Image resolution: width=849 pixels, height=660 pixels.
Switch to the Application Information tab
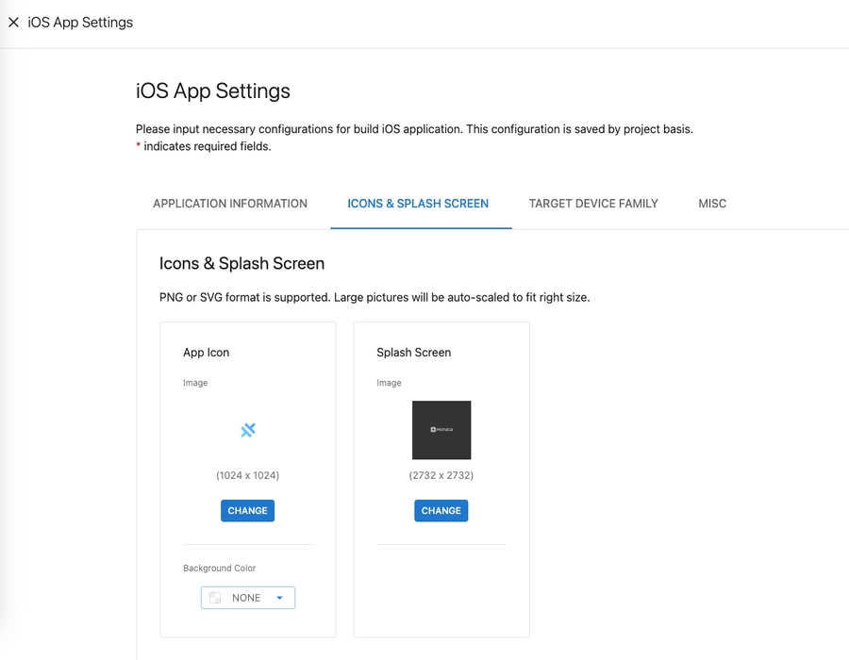[230, 204]
